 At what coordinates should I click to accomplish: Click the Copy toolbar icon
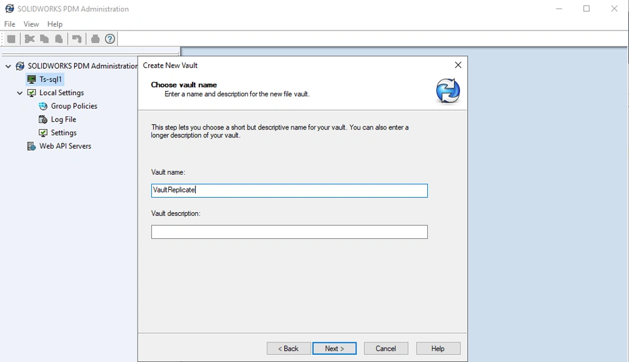(44, 39)
